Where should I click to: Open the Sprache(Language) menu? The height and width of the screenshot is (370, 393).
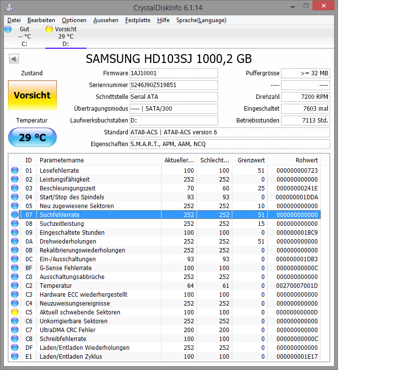click(x=201, y=20)
